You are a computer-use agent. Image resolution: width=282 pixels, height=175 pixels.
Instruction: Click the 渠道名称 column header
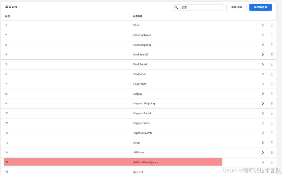138,16
